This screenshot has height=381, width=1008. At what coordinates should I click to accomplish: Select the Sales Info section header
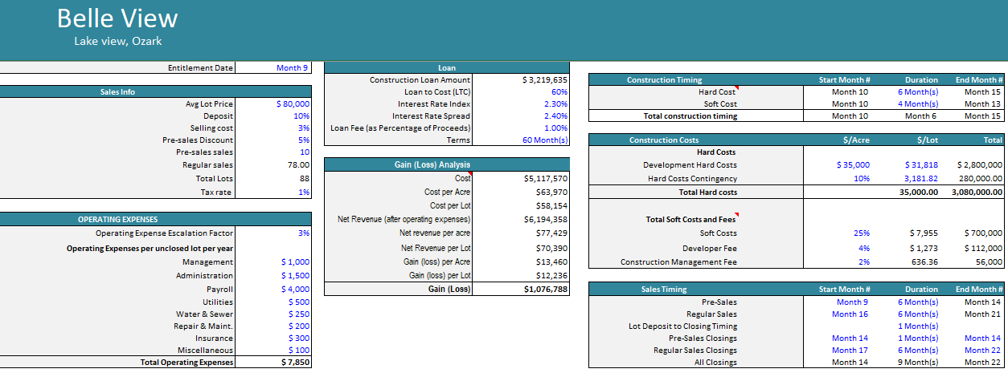[x=117, y=92]
